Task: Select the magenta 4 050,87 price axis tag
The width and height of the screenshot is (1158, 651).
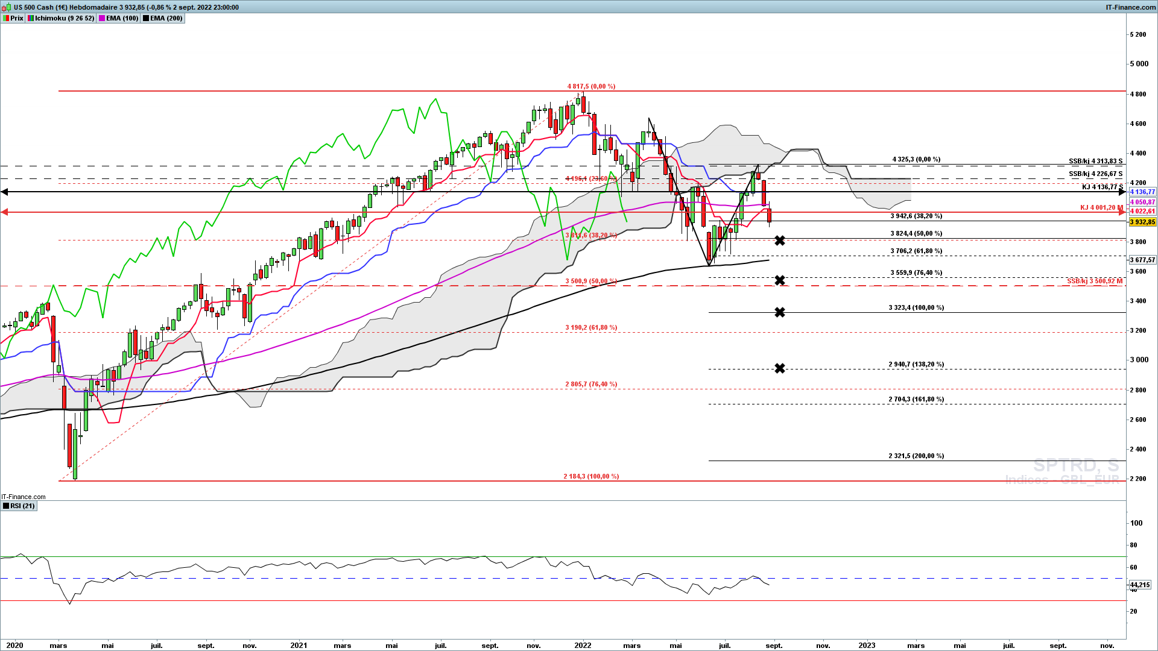Action: (1142, 202)
